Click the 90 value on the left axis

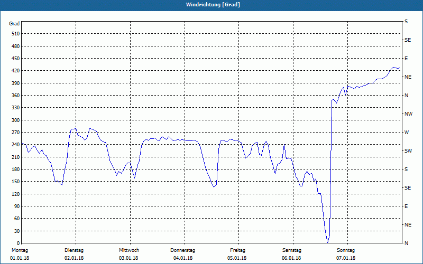pyautogui.click(x=16, y=206)
